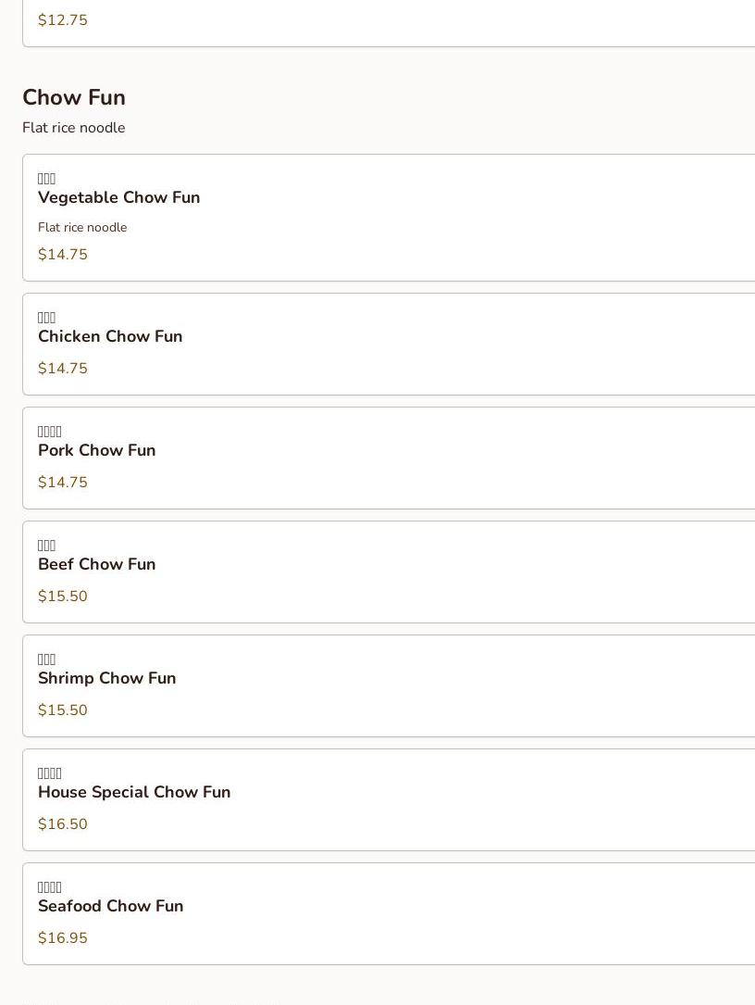Image resolution: width=755 pixels, height=1005 pixels.
Task: Click the Chinese name above Pork Chow Fun
Action: (50, 432)
